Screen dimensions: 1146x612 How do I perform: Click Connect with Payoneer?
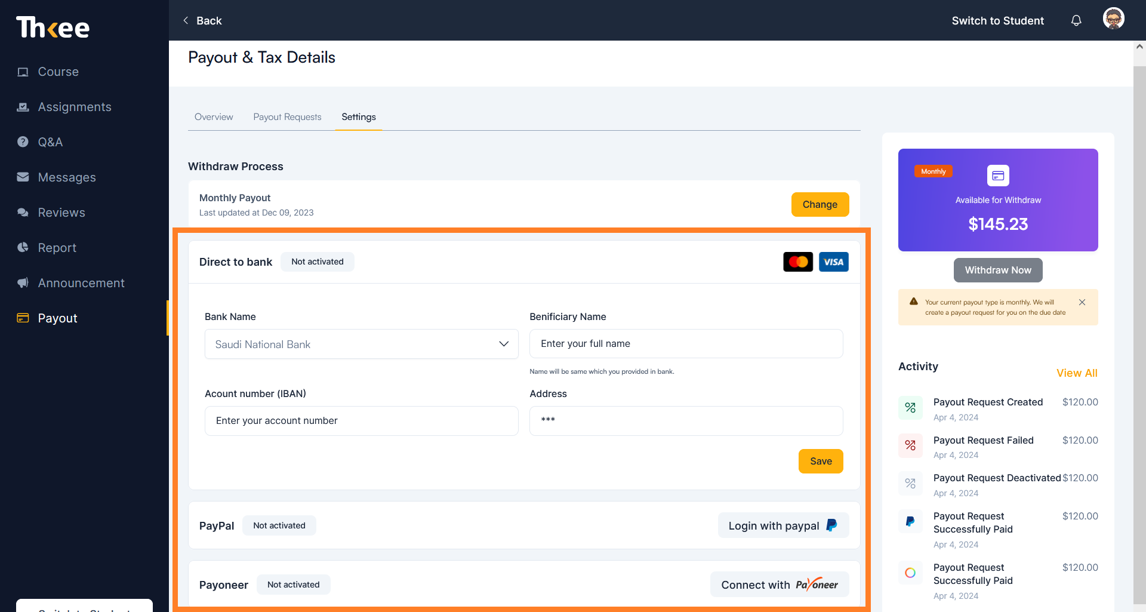[x=780, y=585]
